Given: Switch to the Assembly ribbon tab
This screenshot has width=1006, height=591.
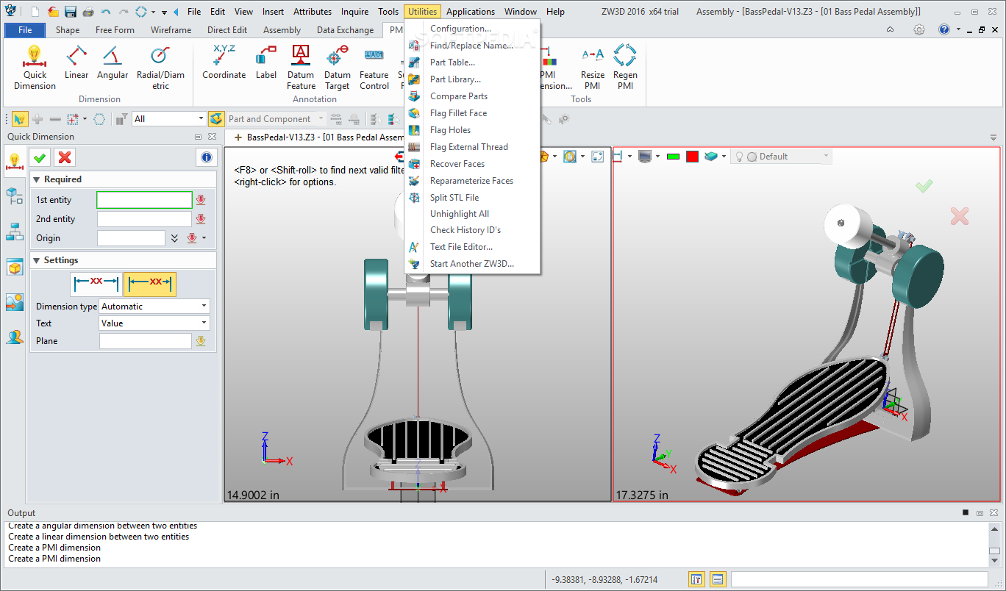Looking at the screenshot, I should click(282, 30).
